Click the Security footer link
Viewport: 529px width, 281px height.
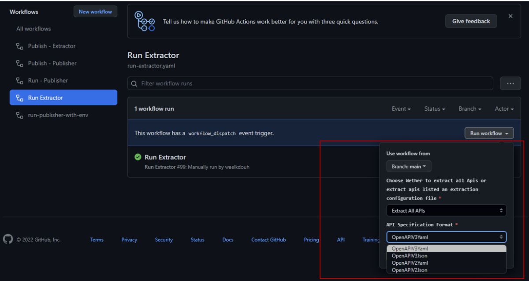[164, 240]
